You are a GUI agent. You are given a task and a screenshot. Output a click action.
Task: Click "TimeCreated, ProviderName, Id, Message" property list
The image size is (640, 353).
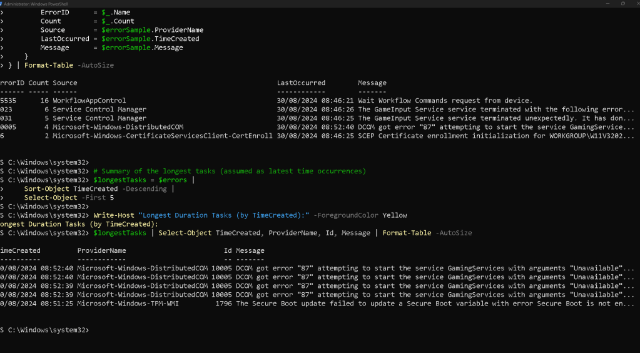coord(293,233)
